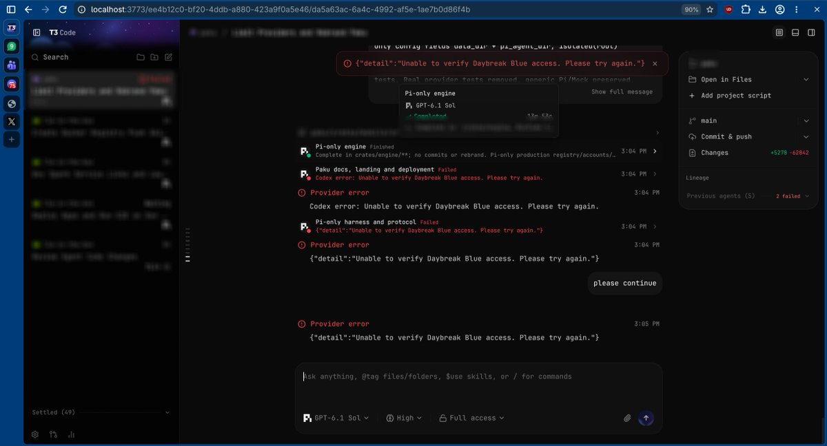Viewport: 827px width, 446px height.
Task: Click the git branch icon in sidebar footer
Action: (54, 434)
